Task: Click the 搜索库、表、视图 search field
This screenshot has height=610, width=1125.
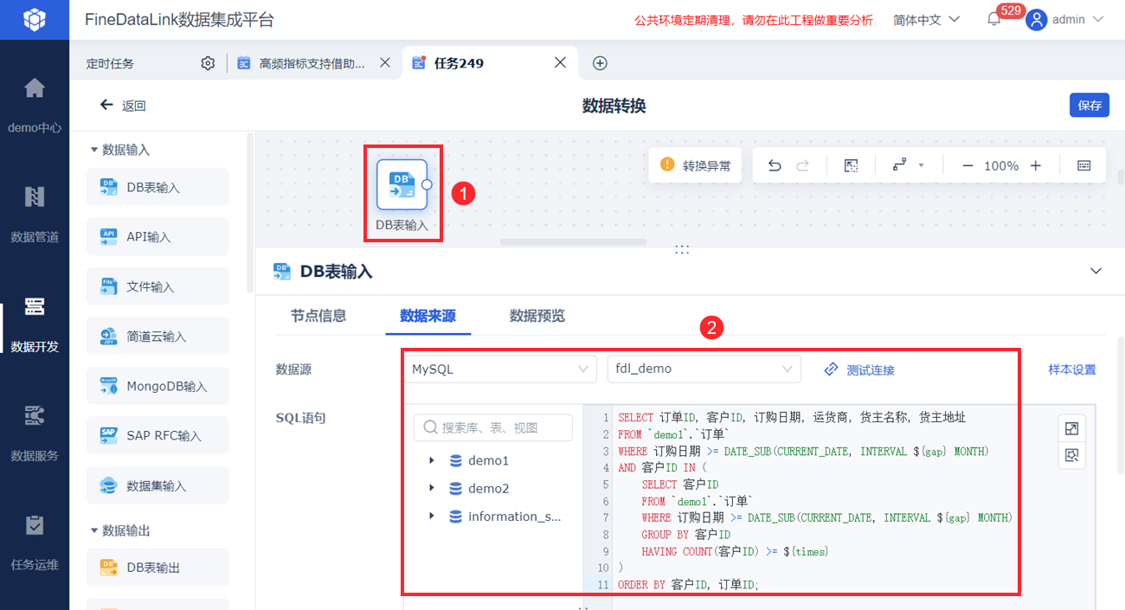Action: point(493,427)
